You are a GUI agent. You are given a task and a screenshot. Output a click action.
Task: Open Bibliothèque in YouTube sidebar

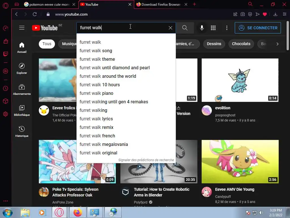[22, 111]
